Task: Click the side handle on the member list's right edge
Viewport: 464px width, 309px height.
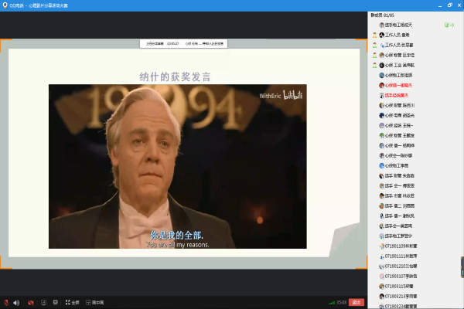Action: [462, 267]
